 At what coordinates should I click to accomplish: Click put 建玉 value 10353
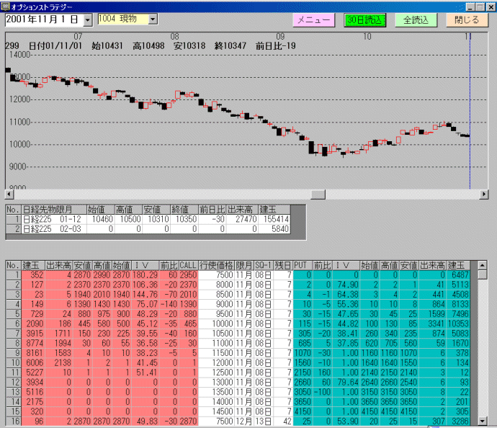click(x=458, y=324)
